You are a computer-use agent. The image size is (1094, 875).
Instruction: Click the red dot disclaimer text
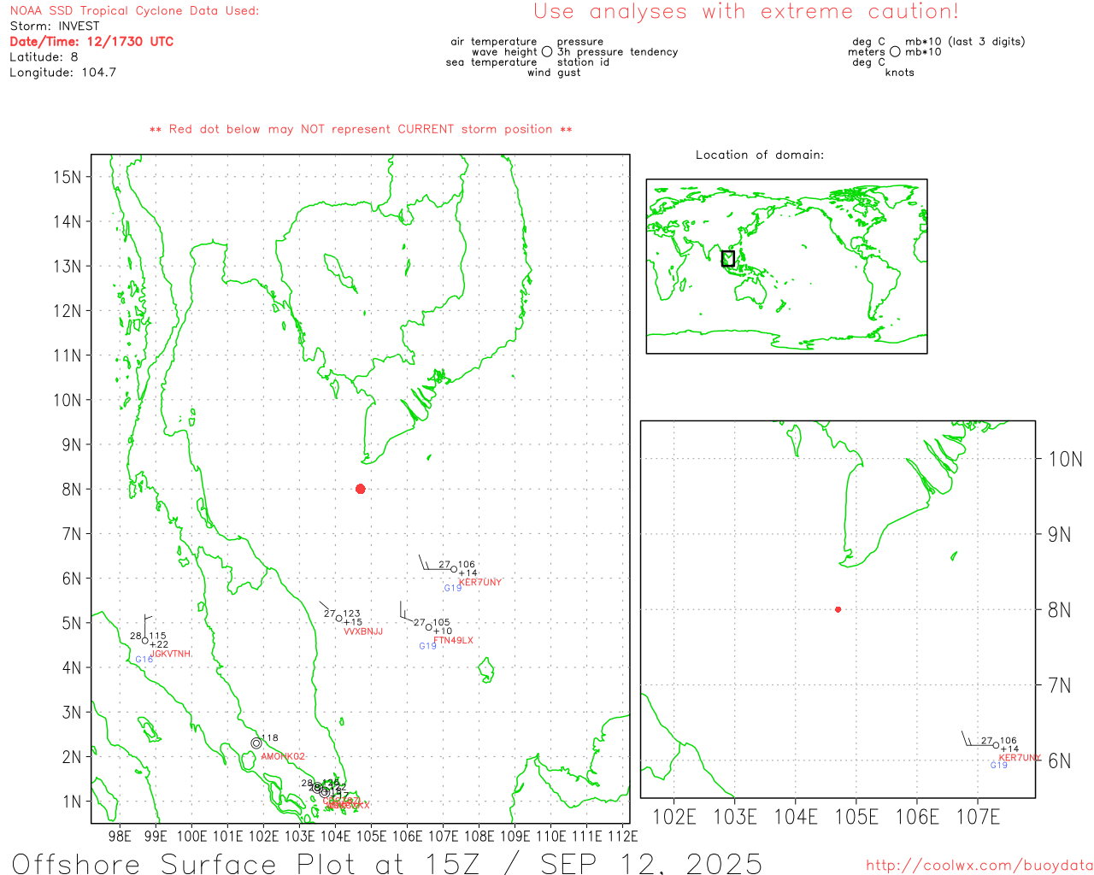click(361, 129)
